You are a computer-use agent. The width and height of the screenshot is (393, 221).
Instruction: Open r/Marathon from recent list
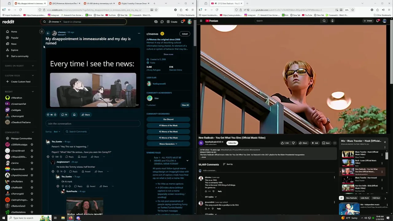(17, 98)
